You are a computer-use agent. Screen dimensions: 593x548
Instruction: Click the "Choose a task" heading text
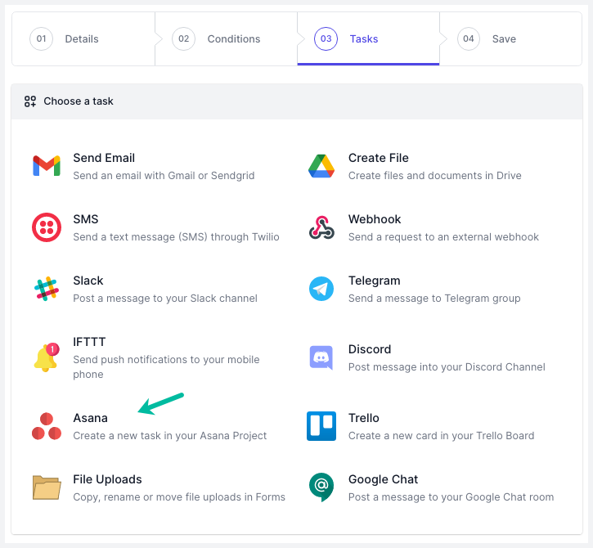79,101
